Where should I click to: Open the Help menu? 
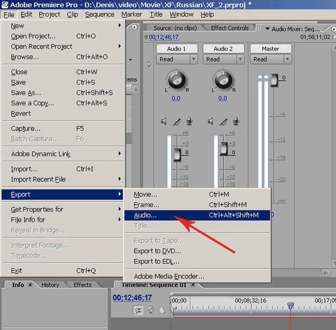click(207, 15)
